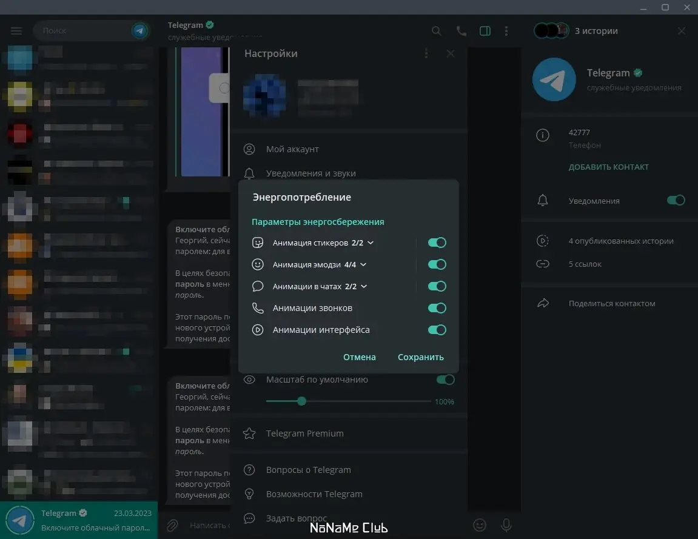Toggle Анимация стикеров switch

[x=437, y=243]
